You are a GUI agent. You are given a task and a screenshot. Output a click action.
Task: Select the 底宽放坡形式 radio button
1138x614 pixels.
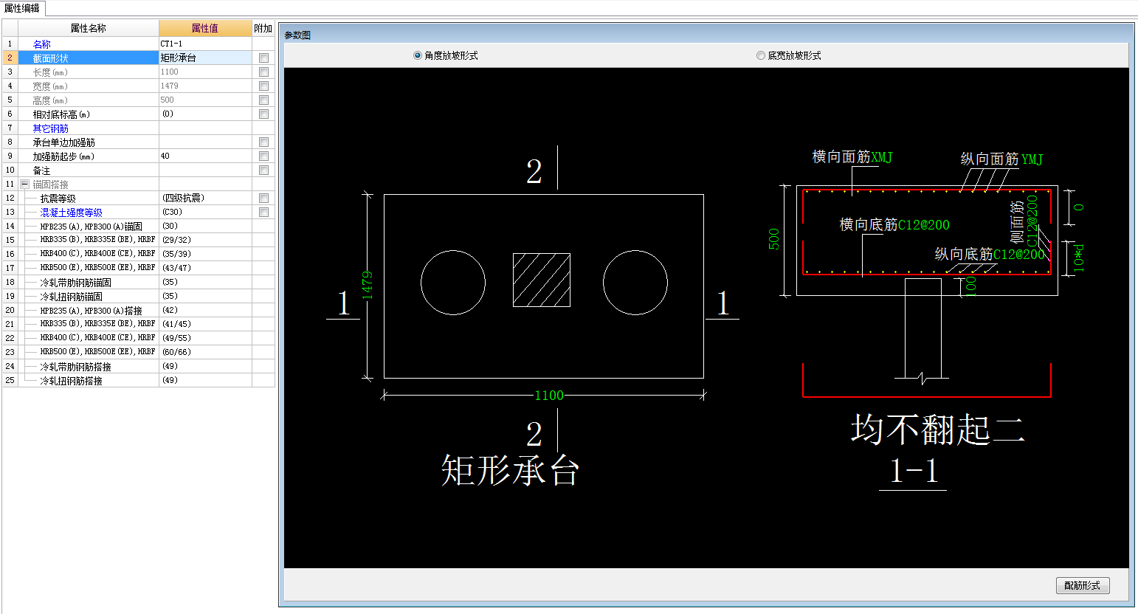[x=761, y=55]
